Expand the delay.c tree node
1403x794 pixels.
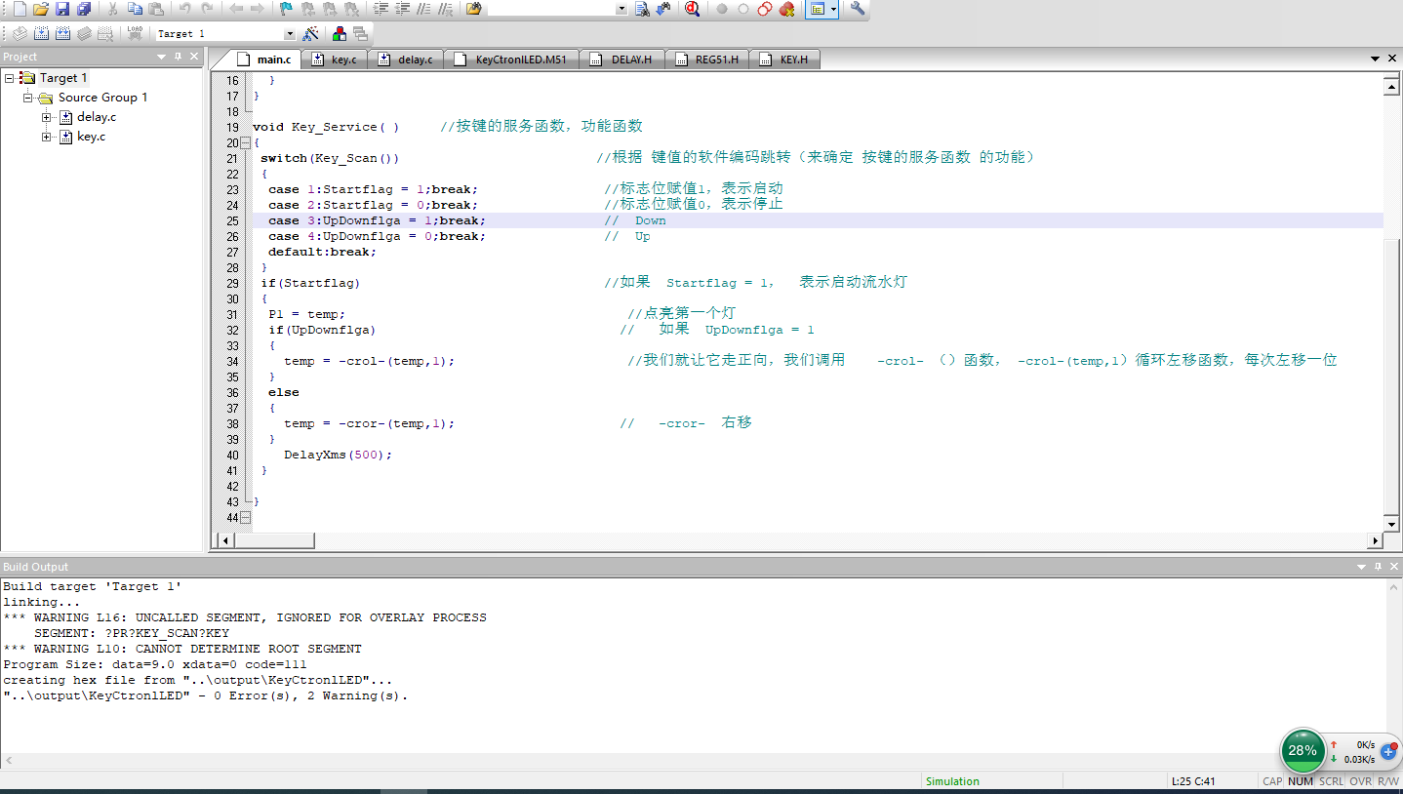(47, 117)
